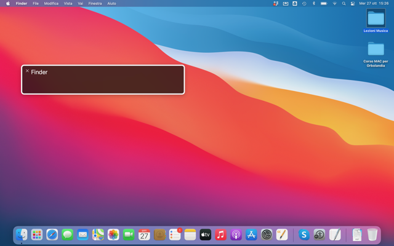Launch FaceTime from the Dock

tap(129, 235)
